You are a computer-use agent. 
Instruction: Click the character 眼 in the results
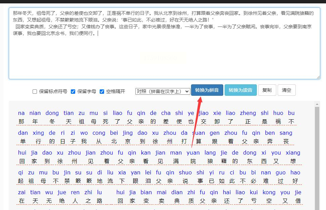click(x=136, y=181)
